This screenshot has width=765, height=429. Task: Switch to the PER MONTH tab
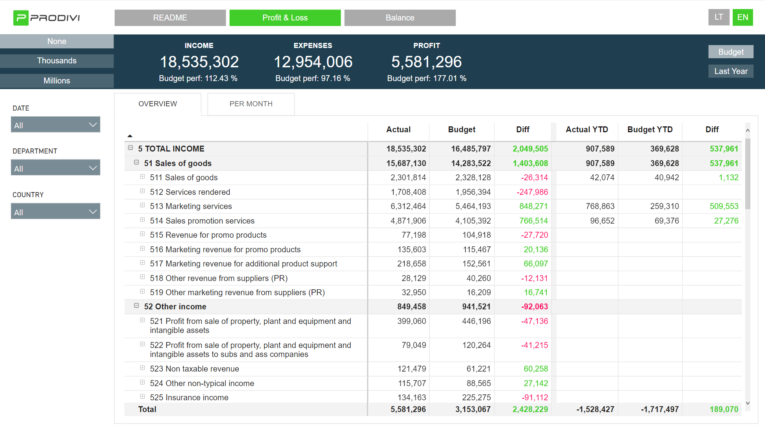point(251,104)
